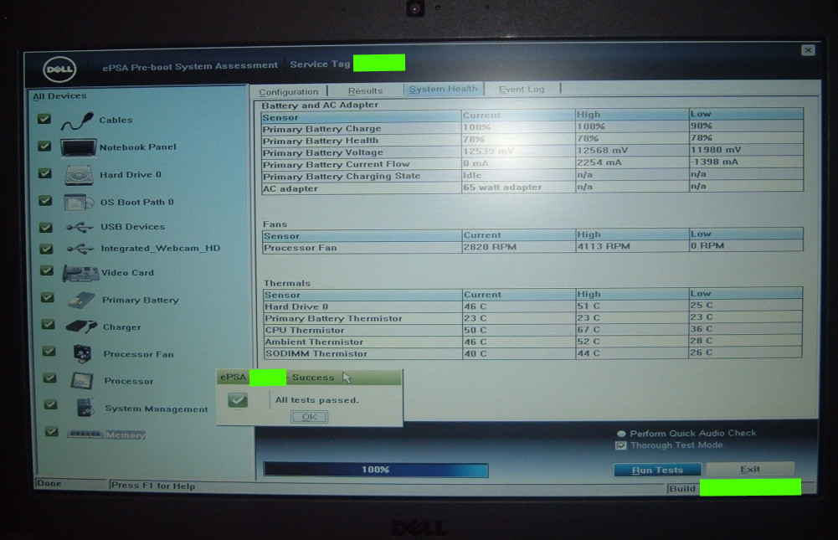The width and height of the screenshot is (838, 540).
Task: Click the 12568 mV high voltage value
Action: point(602,150)
